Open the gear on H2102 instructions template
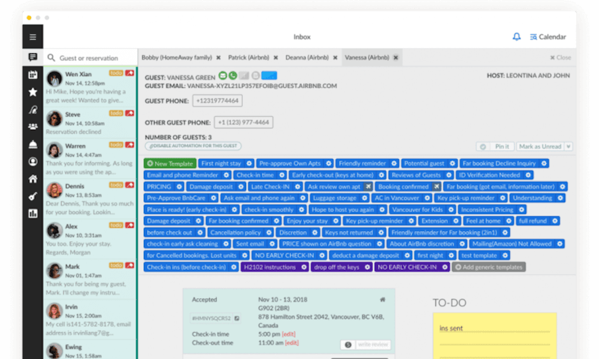The height and width of the screenshot is (359, 599). tap(304, 267)
